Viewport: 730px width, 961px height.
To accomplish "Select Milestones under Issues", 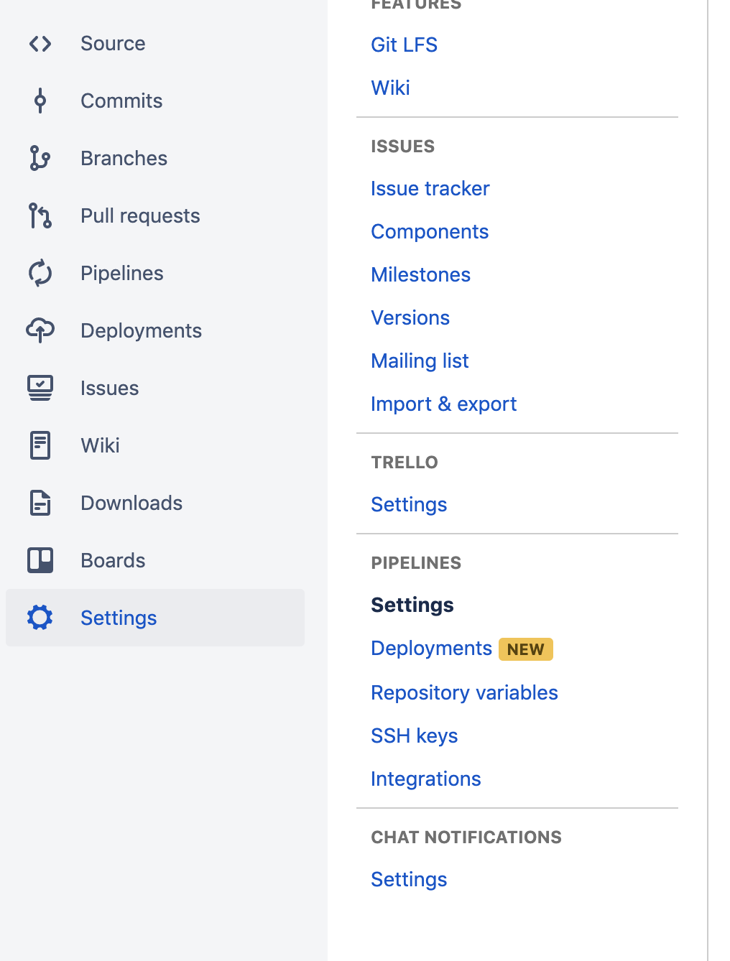I will (x=420, y=274).
